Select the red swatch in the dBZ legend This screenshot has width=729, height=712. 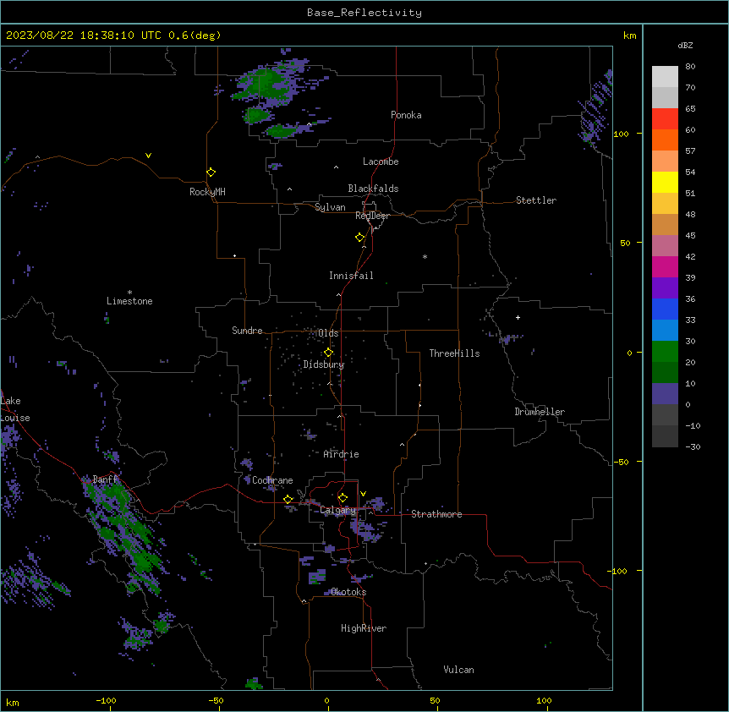point(665,119)
